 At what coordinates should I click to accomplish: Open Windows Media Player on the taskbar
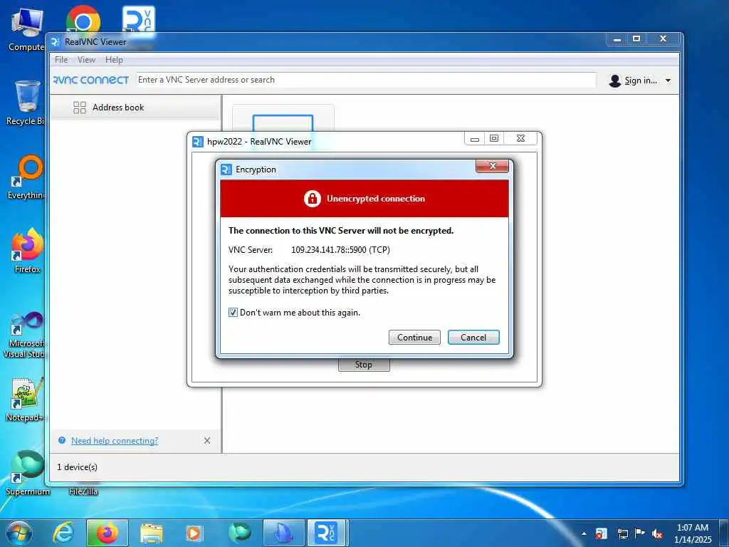pos(194,533)
